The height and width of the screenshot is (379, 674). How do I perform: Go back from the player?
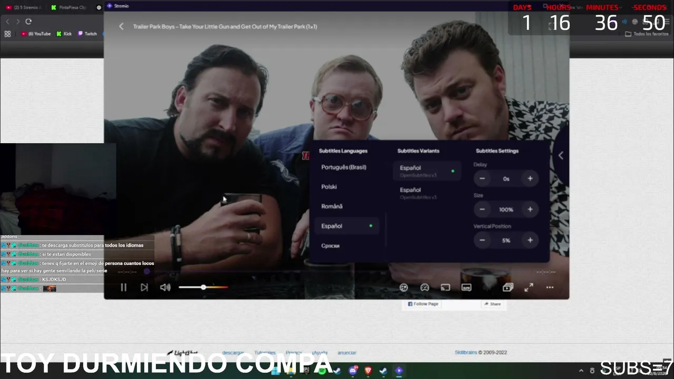pyautogui.click(x=121, y=26)
